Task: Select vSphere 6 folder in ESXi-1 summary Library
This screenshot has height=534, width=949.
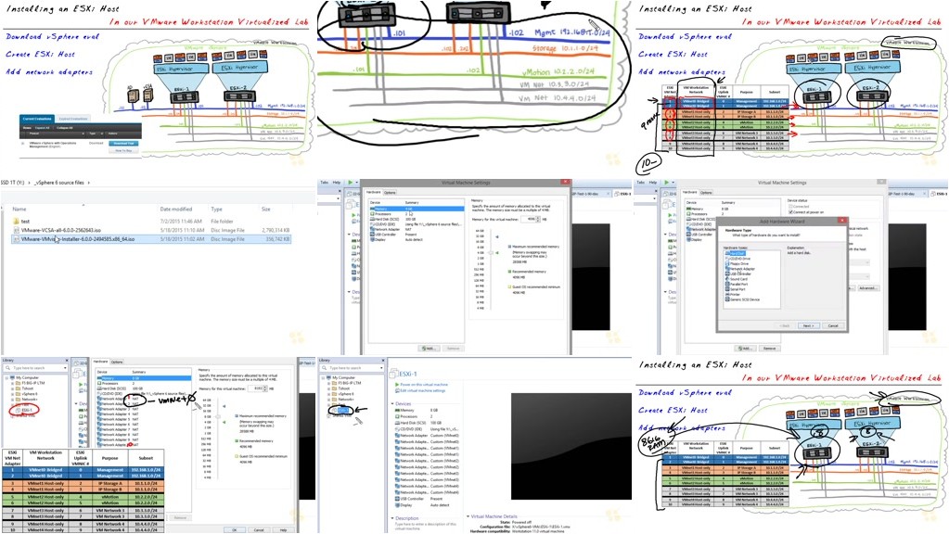Action: pos(344,394)
